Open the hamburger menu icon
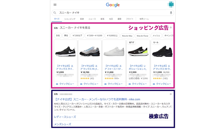The height and width of the screenshot is (129, 220). [55, 5]
